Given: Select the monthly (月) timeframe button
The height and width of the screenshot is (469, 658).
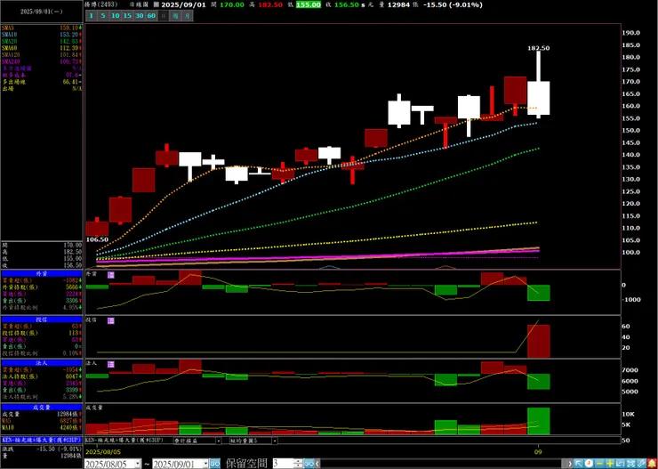Looking at the screenshot, I should 188,16.
